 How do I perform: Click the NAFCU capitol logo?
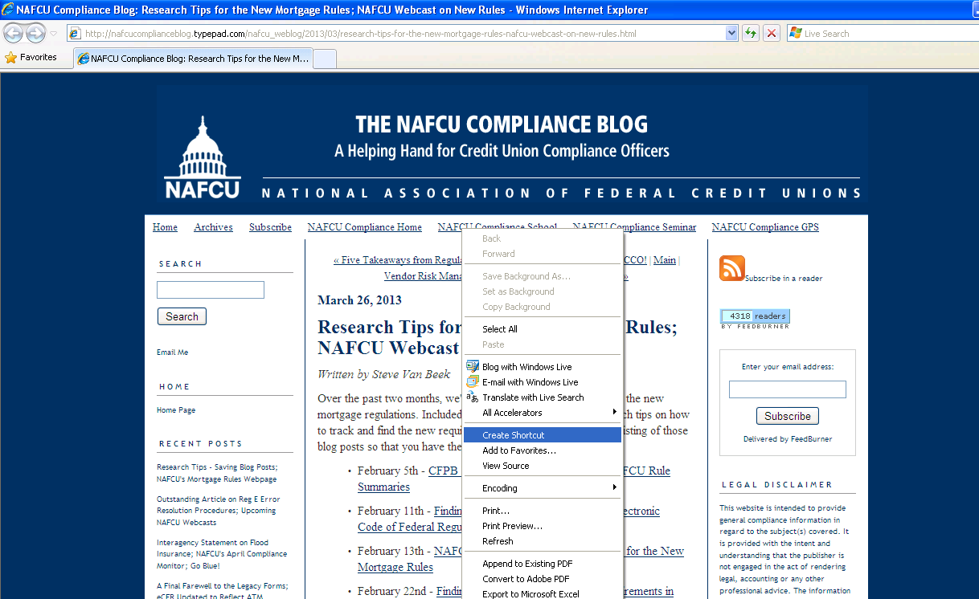pos(202,157)
